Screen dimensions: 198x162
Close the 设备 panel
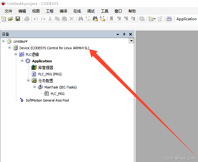(x=131, y=34)
